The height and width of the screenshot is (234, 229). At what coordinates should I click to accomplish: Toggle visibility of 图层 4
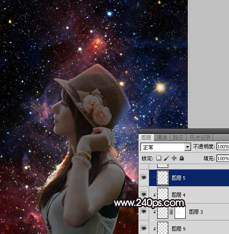click(x=144, y=194)
